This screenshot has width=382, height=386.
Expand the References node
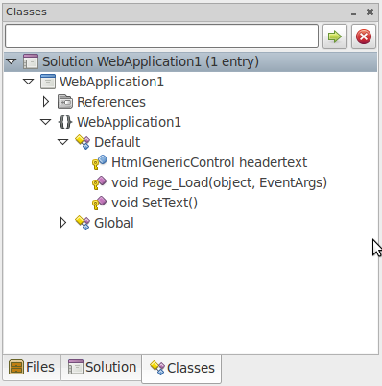[46, 102]
